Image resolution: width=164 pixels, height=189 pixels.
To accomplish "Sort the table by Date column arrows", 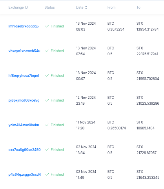I will [86, 7].
